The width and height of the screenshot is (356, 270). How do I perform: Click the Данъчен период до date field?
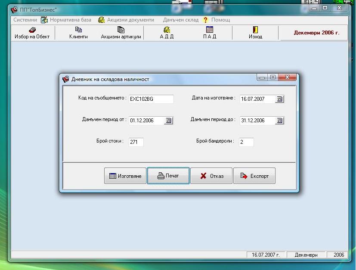[x=257, y=121]
